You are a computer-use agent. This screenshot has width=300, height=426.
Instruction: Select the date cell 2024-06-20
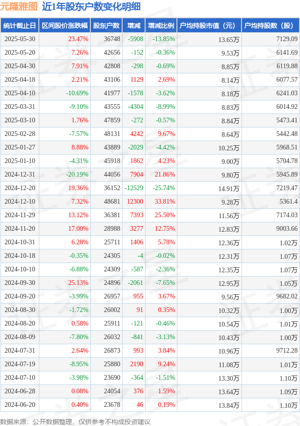(20, 405)
